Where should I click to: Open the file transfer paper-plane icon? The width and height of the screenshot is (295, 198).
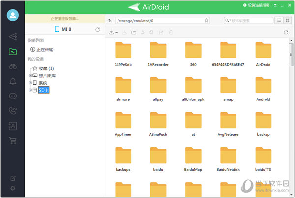(x=13, y=37)
